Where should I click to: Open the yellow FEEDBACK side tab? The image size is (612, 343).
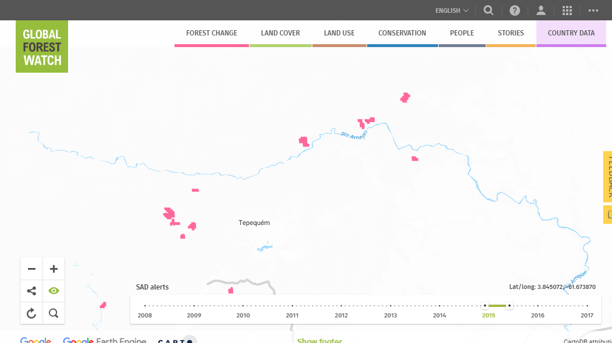click(608, 176)
